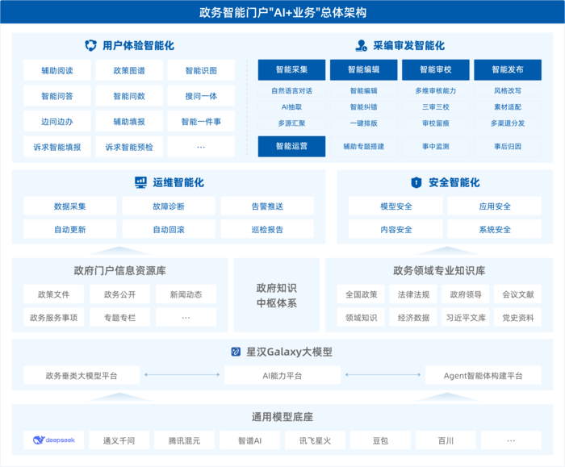Click the 星汉Galaxy大模型 logo icon
Screen dimensions: 565x467
[236, 352]
